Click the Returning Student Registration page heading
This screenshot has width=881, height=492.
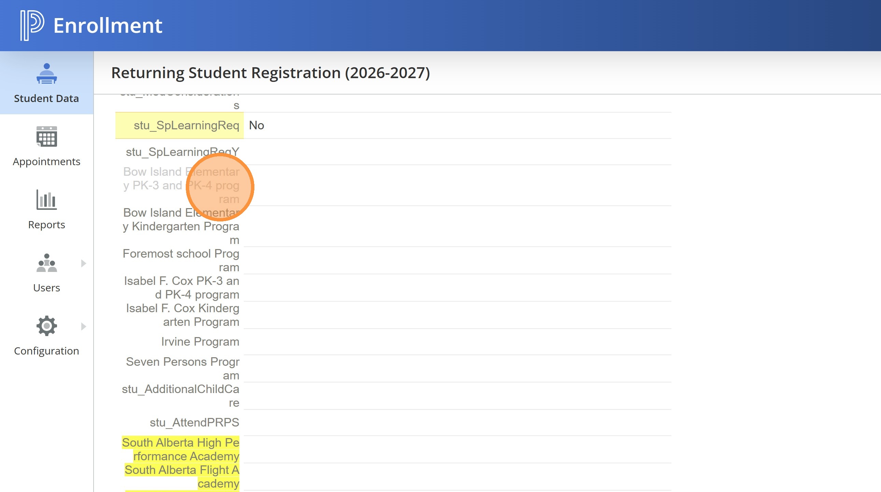(270, 73)
